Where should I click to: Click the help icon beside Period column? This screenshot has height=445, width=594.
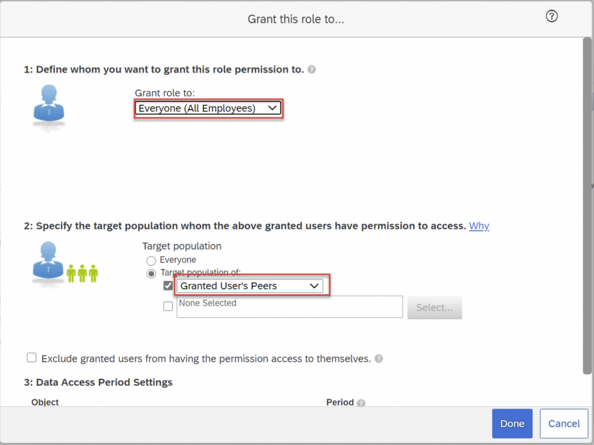(x=361, y=403)
